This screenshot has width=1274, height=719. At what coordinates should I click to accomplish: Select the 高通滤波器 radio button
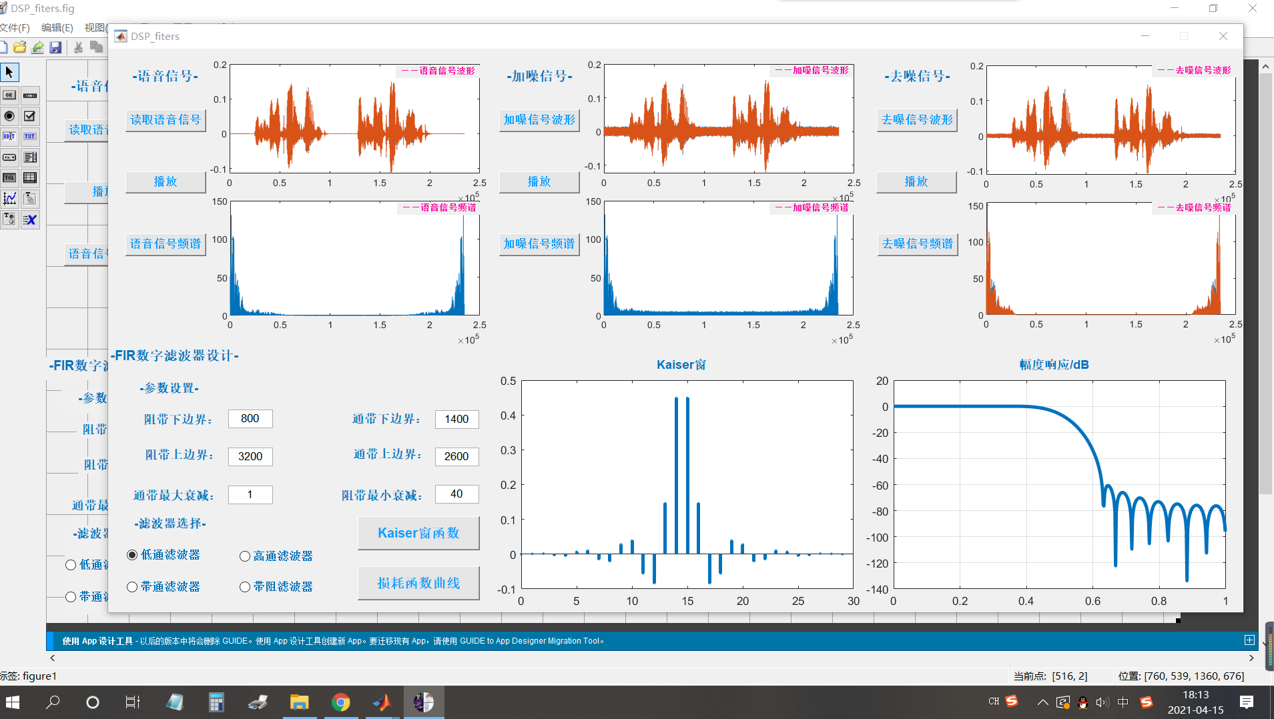coord(245,556)
